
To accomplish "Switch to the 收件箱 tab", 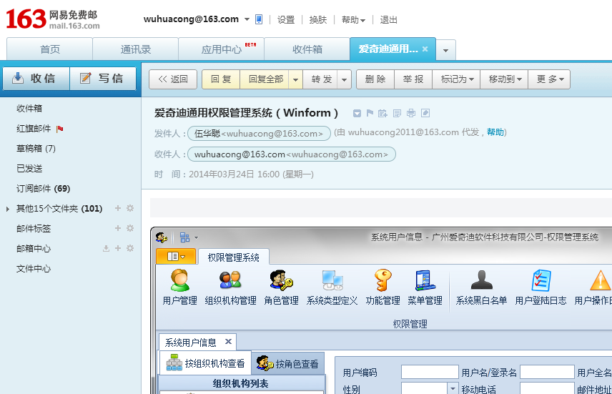I will pyautogui.click(x=307, y=49).
